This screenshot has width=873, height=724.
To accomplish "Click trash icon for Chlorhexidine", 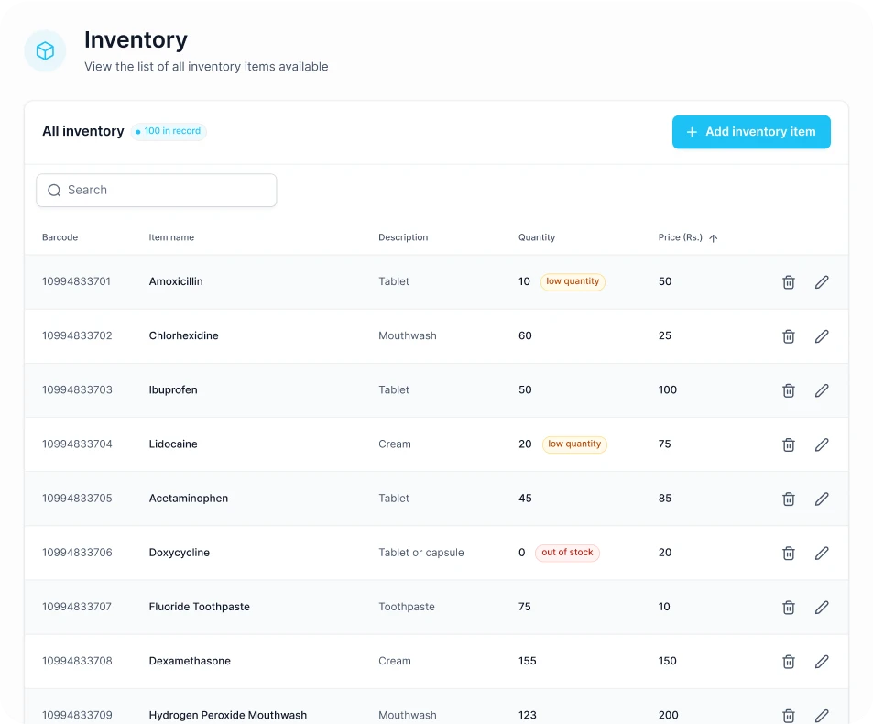I will [788, 336].
